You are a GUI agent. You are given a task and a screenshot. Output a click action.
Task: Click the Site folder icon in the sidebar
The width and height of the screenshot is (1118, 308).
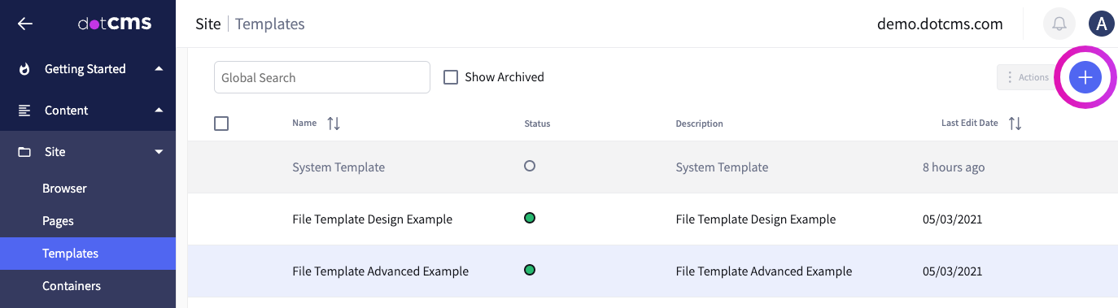point(25,152)
